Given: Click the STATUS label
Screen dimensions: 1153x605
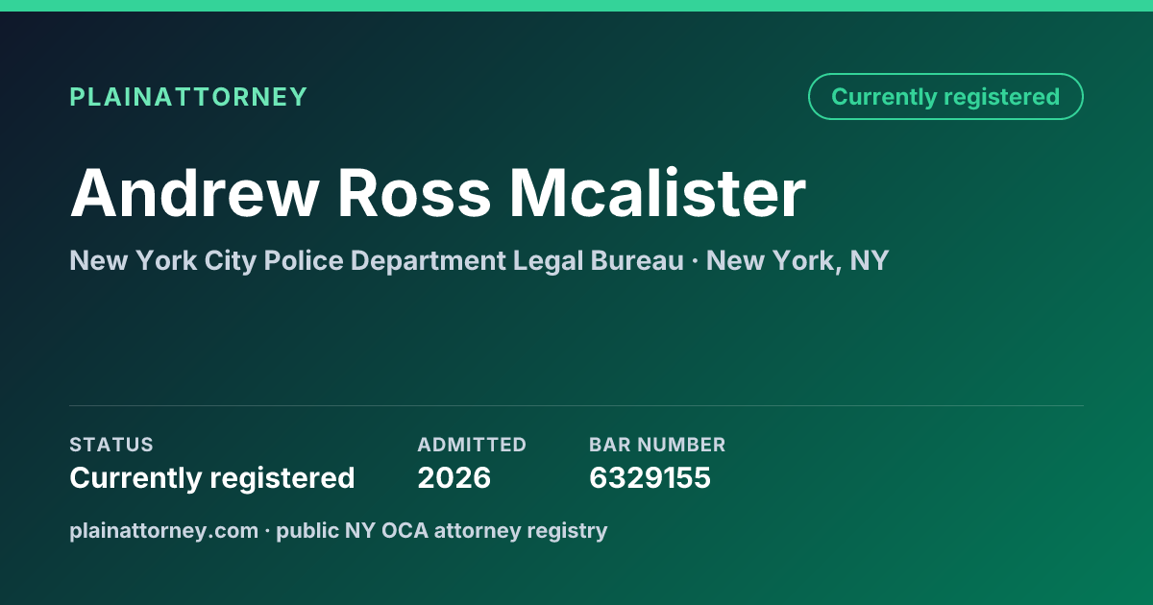Looking at the screenshot, I should [111, 445].
